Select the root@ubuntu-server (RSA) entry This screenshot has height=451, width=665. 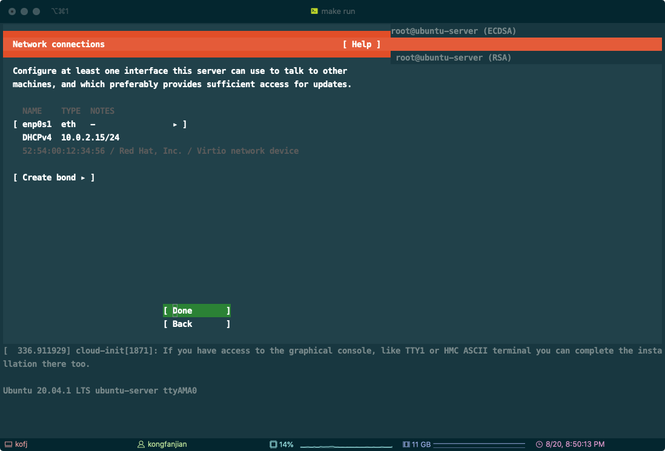(x=454, y=58)
